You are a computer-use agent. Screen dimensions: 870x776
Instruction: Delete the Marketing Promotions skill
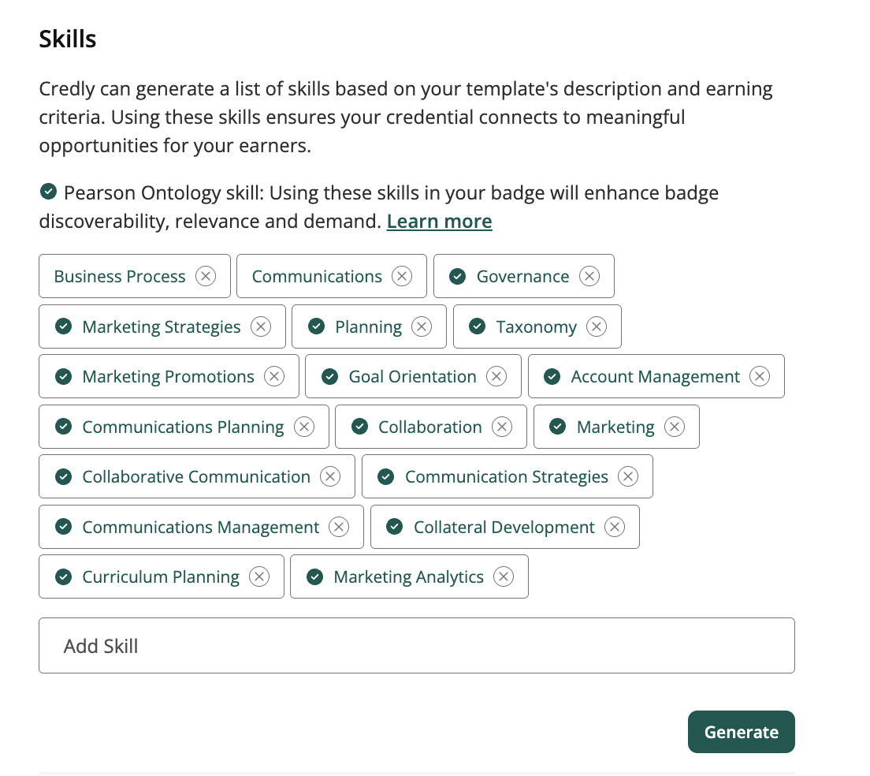[274, 376]
